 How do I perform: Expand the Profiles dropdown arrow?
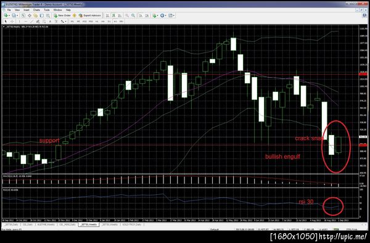coord(17,15)
